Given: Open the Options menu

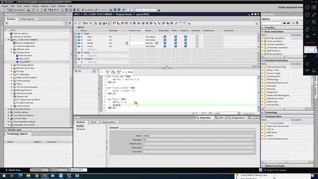Looking at the screenshot, I should 45,6.
